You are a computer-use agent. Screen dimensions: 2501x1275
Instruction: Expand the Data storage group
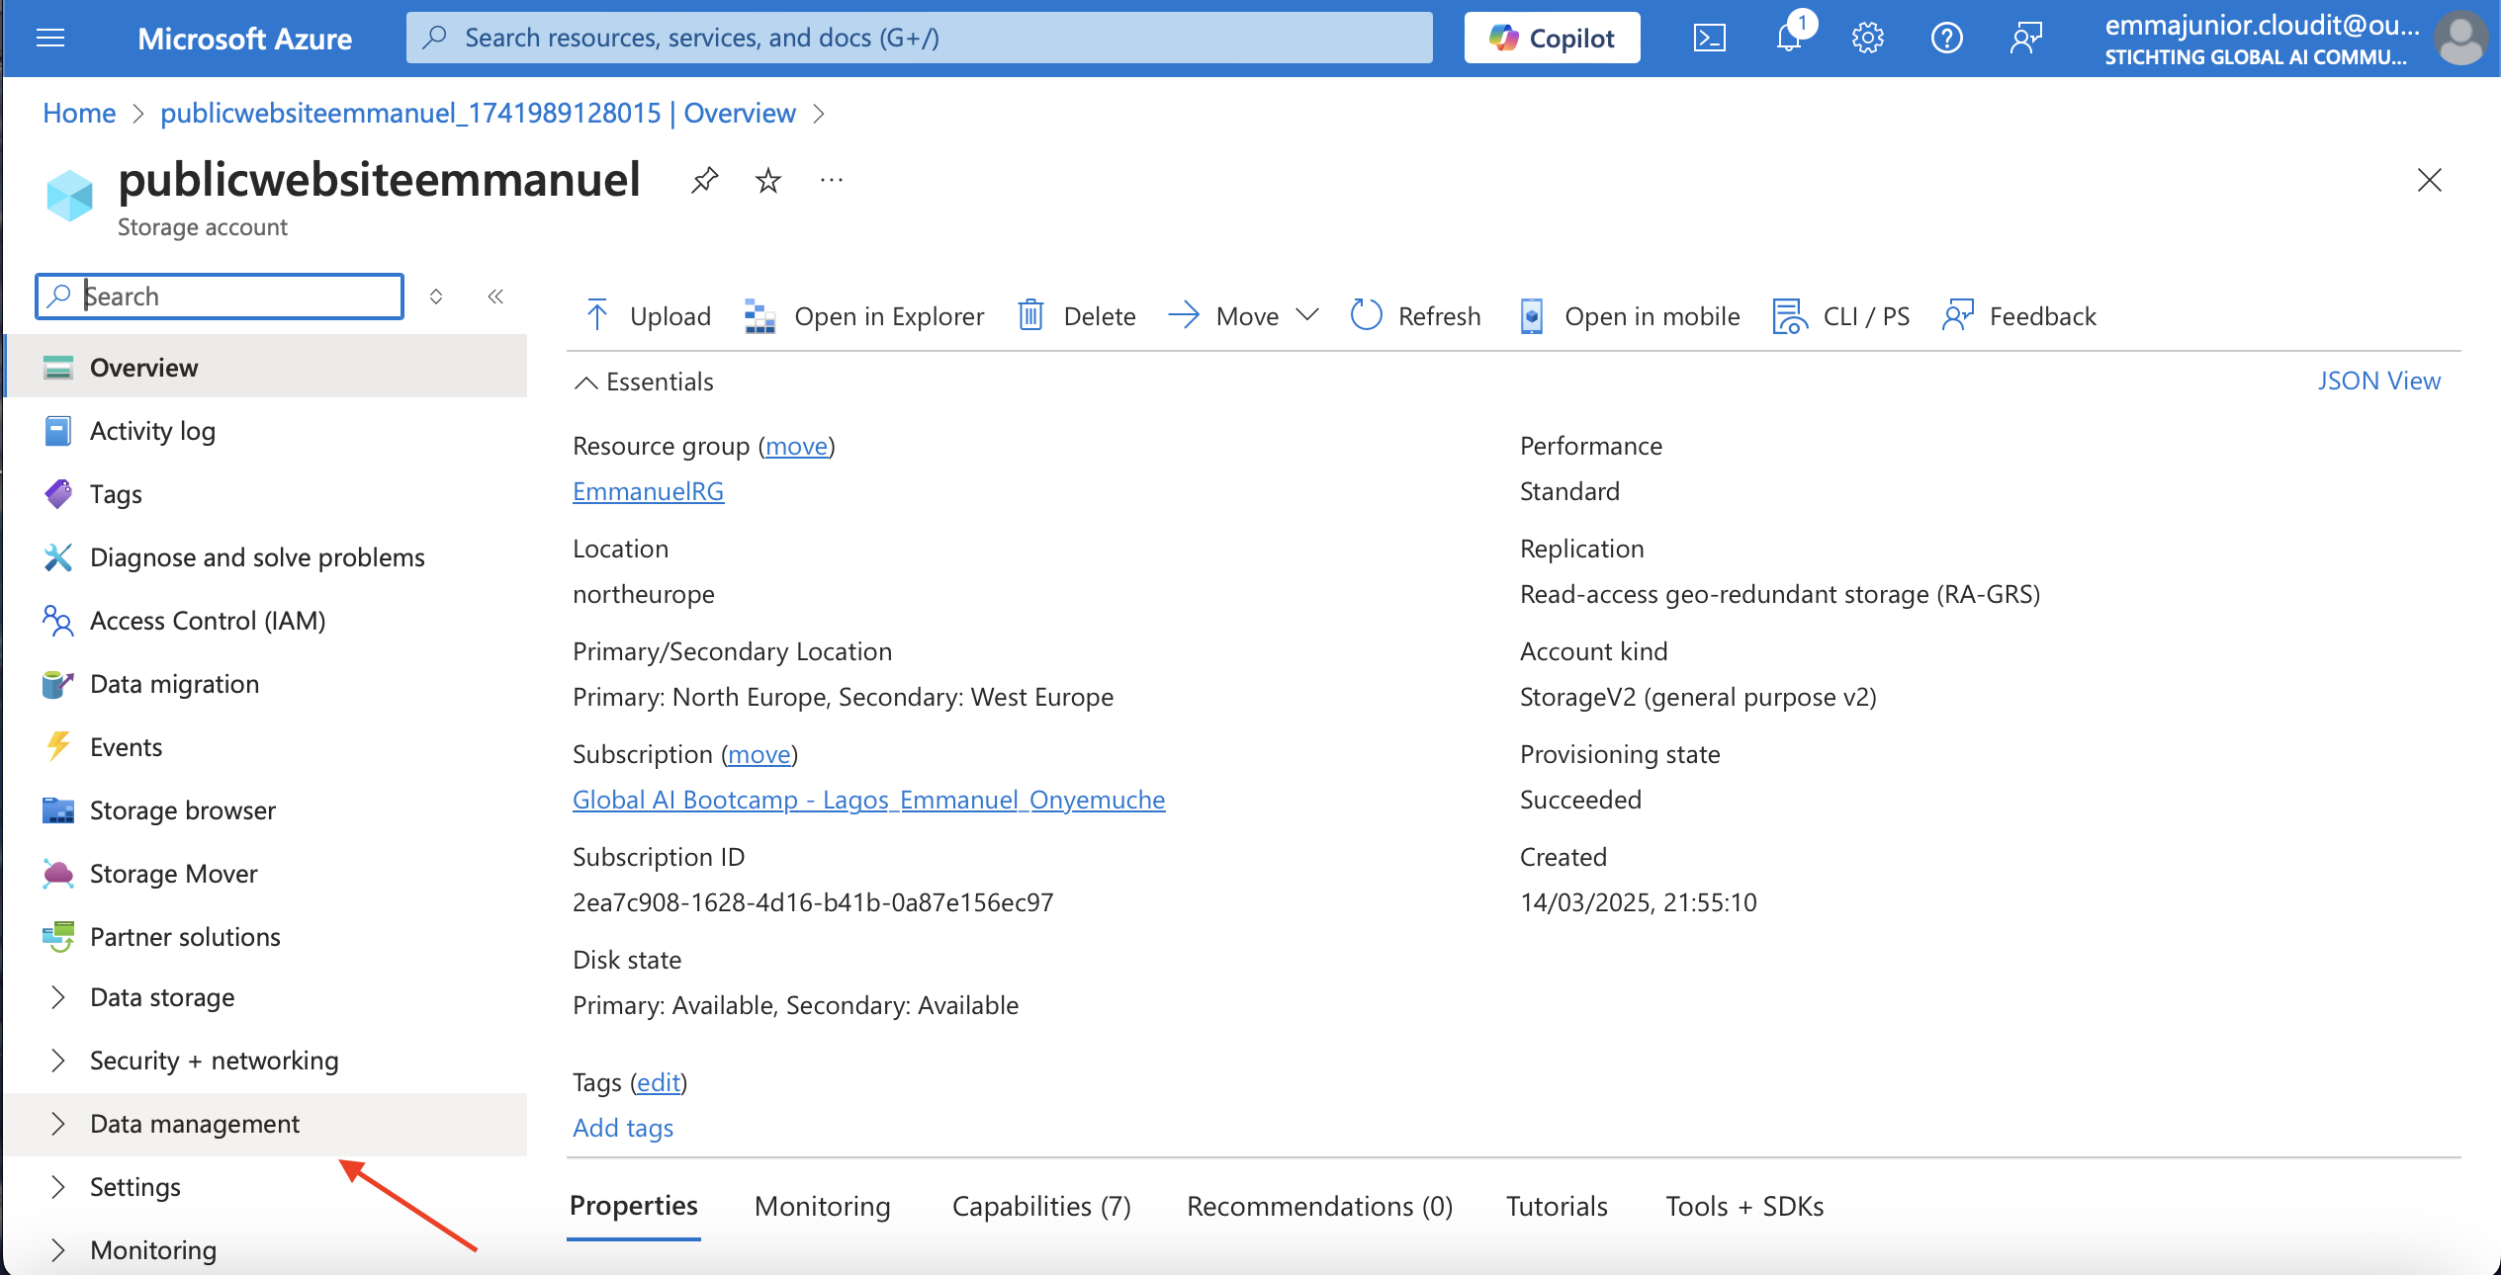(266, 997)
